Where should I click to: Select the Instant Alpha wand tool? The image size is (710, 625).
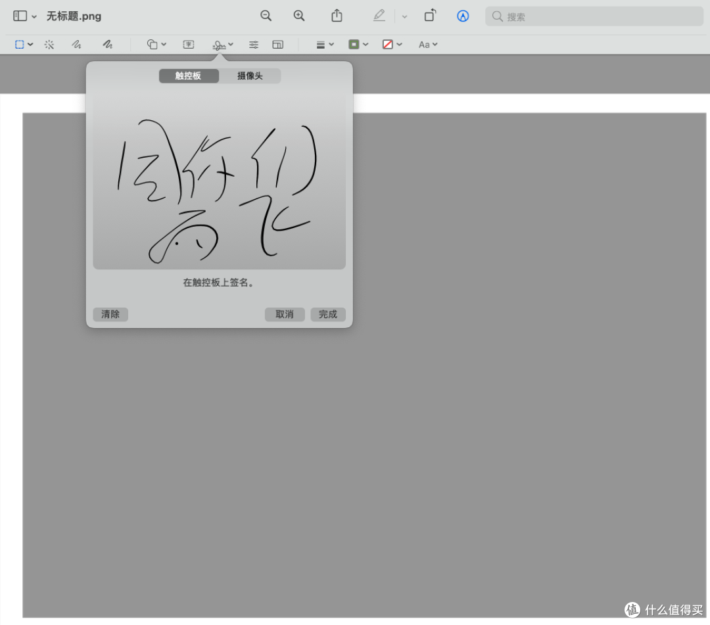[49, 44]
